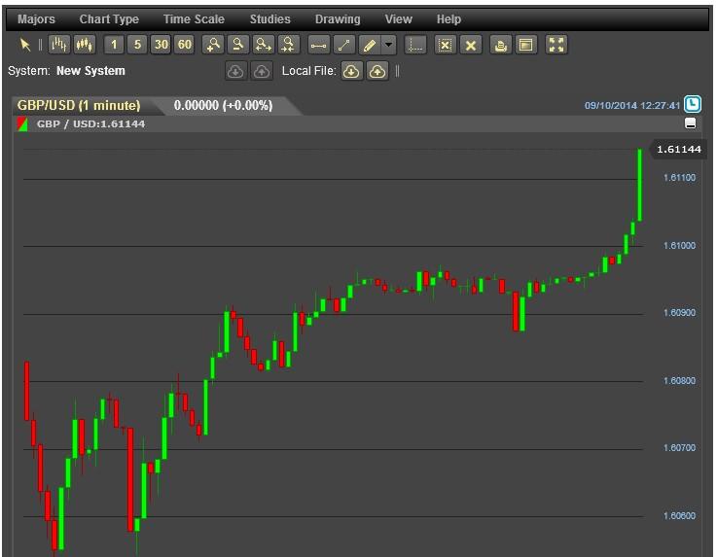The image size is (717, 557).
Task: Click the print chart icon
Action: (501, 46)
